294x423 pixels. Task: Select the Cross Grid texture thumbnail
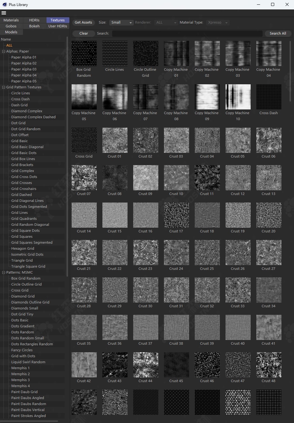tap(84, 140)
